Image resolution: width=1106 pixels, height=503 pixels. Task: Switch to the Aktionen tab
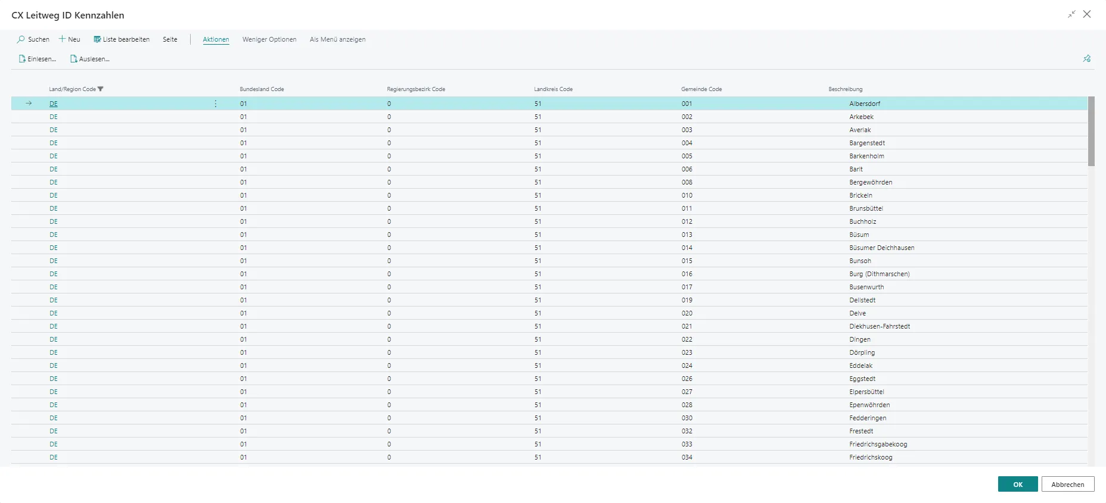pos(216,39)
